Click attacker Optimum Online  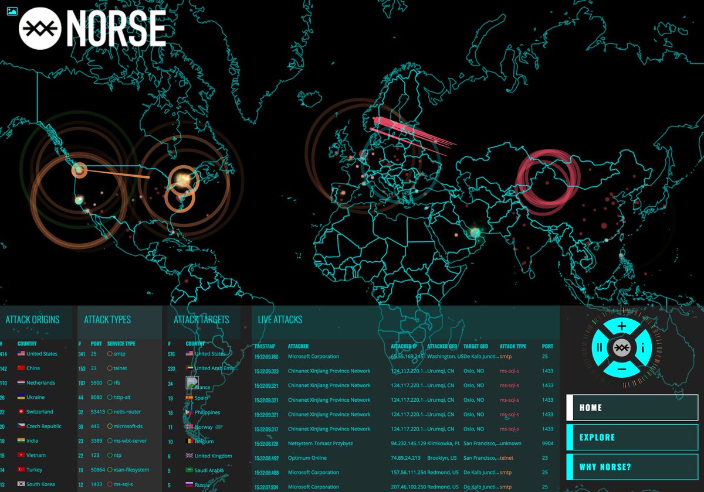(x=307, y=458)
